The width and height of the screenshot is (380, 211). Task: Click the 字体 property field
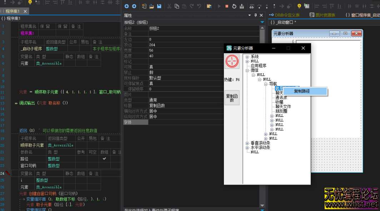tap(135, 122)
